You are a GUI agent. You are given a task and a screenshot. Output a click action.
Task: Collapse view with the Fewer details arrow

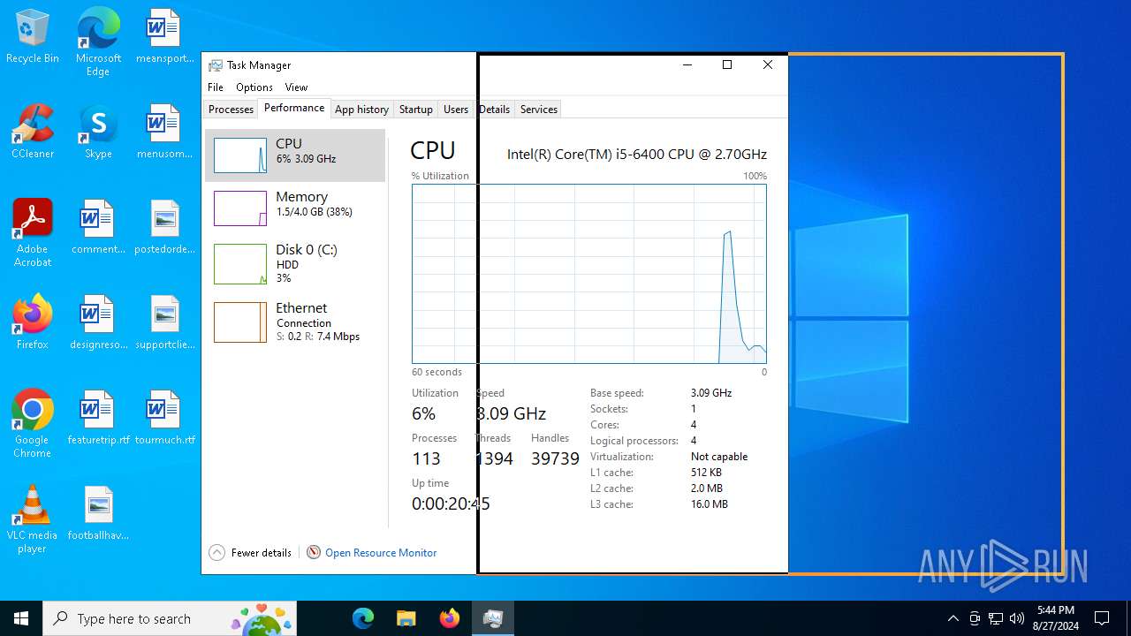tap(216, 553)
